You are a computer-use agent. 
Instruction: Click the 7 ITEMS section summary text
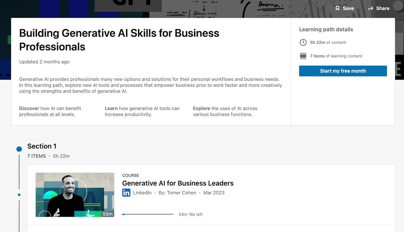[37, 156]
